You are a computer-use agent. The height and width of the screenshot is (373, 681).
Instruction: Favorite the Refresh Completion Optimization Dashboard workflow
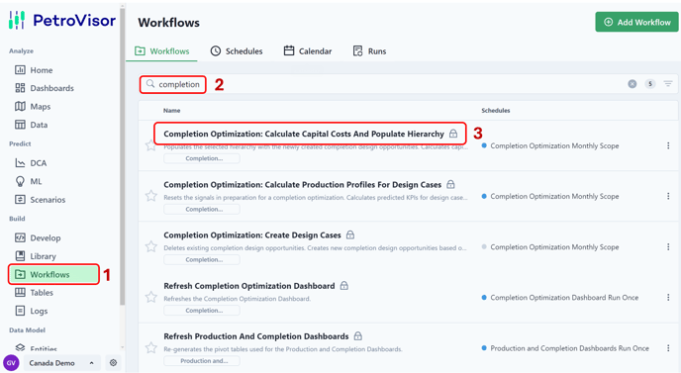click(x=151, y=297)
